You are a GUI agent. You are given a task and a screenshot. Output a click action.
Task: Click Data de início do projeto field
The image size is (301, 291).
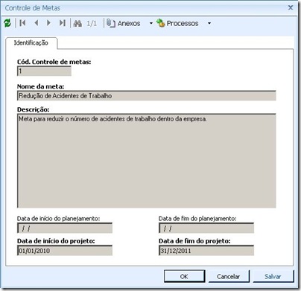coord(65,251)
